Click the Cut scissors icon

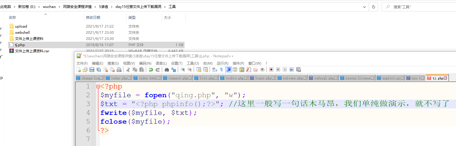tap(128, 70)
